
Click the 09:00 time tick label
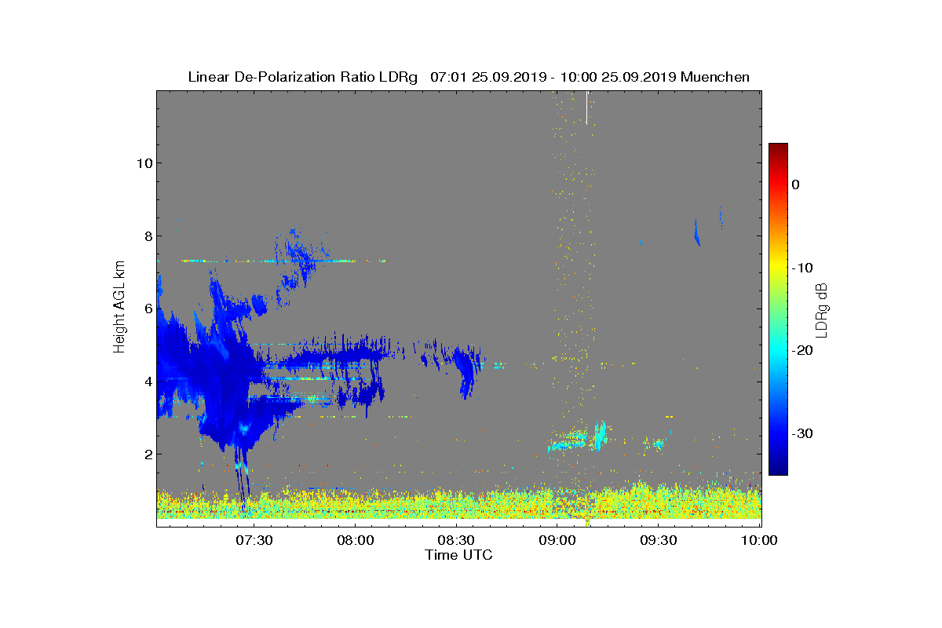(x=557, y=540)
